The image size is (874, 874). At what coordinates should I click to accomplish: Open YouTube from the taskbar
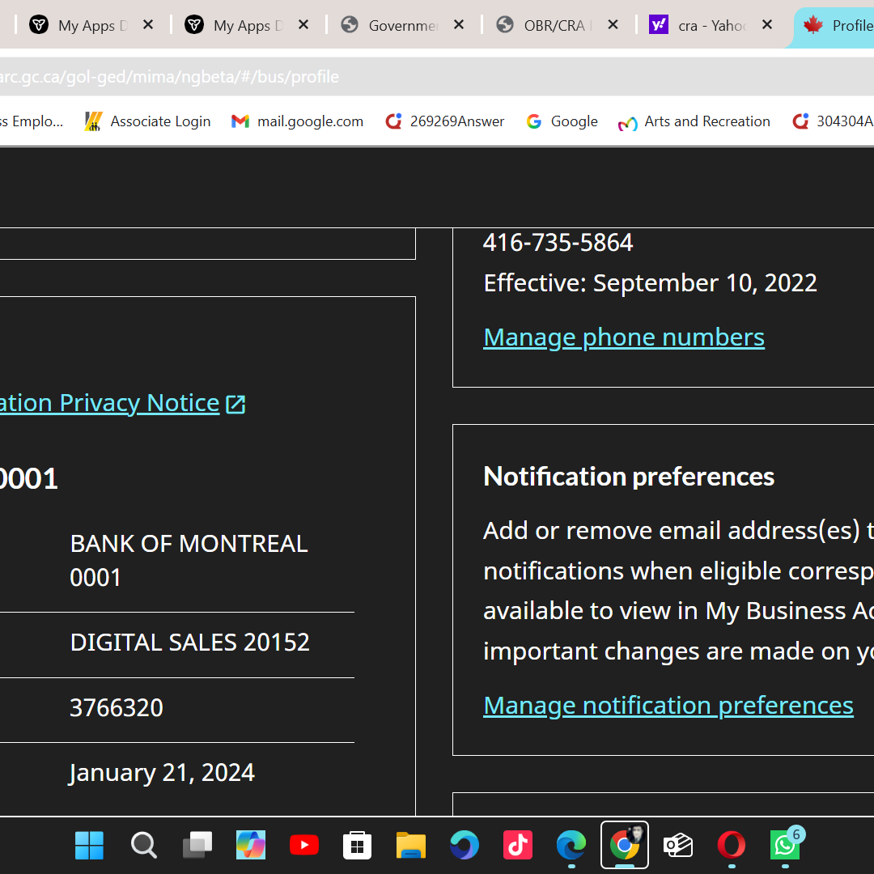pos(303,846)
